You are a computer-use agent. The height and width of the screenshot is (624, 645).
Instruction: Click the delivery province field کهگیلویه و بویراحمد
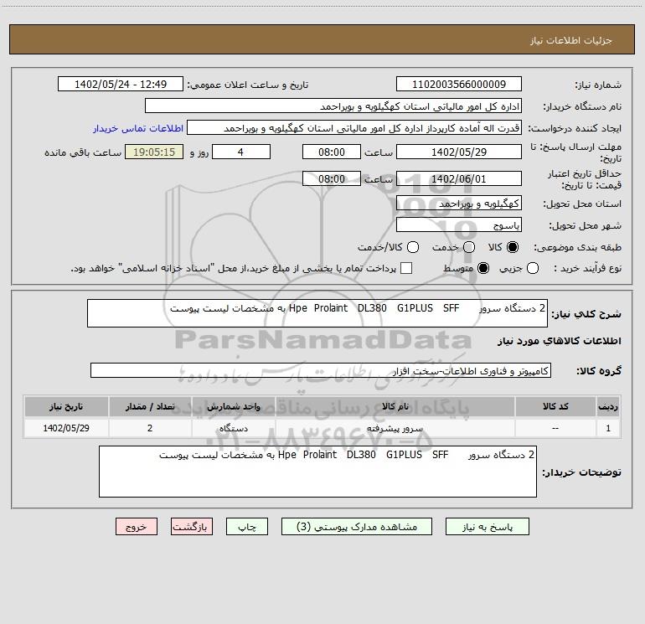(459, 203)
